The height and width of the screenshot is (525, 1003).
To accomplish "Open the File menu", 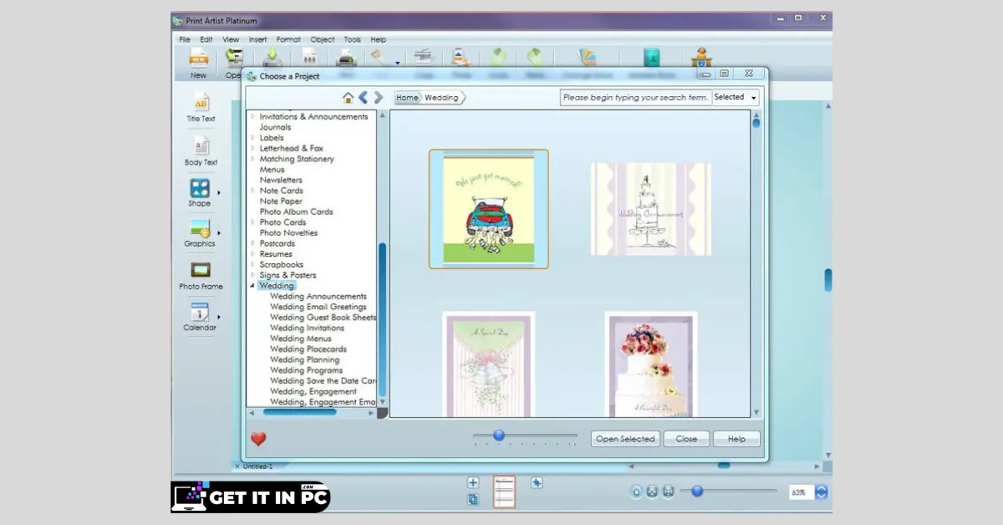I will 184,39.
